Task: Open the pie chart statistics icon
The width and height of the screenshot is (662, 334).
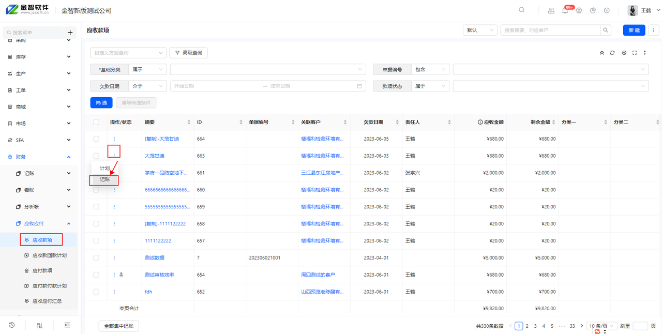Action: point(593,10)
